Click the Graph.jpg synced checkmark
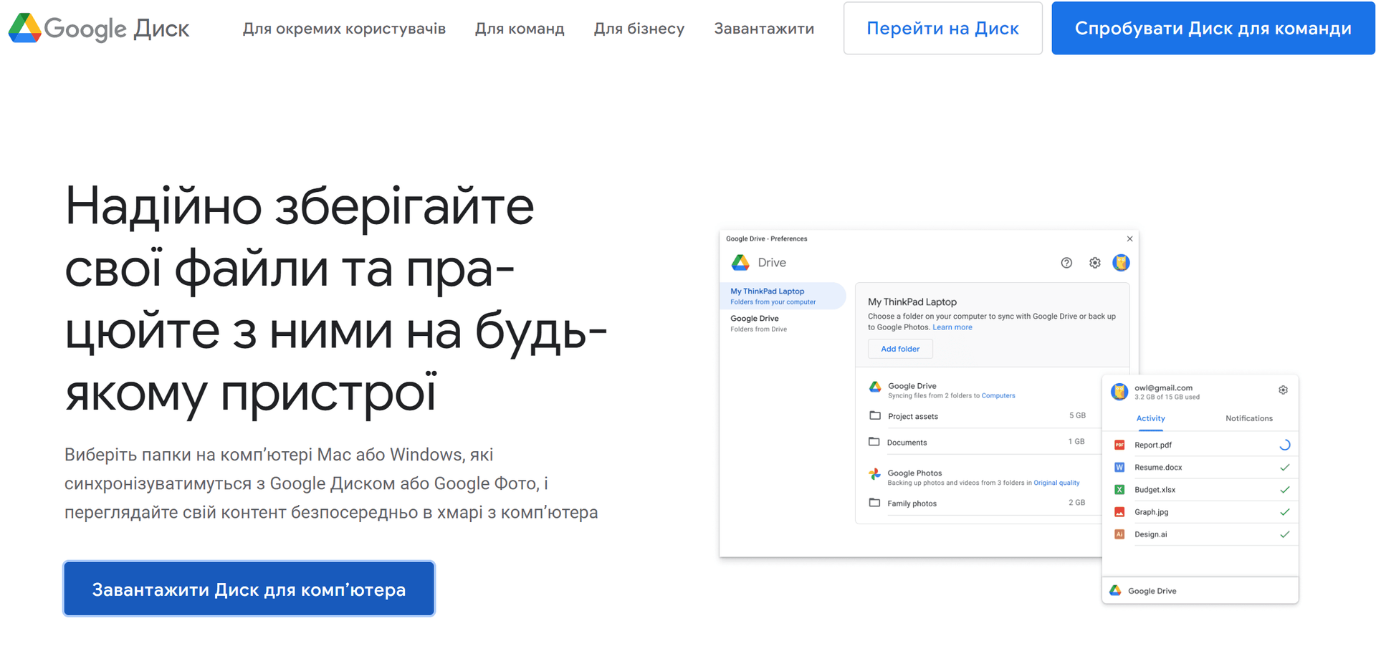The width and height of the screenshot is (1376, 656). click(x=1285, y=512)
